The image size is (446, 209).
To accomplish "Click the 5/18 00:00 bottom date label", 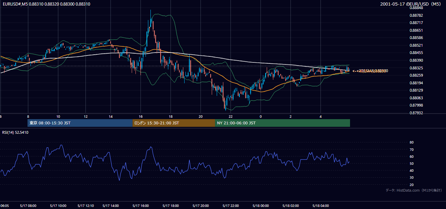I will click(261, 206).
